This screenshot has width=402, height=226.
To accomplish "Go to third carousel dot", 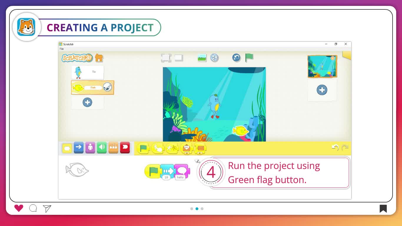I will (202, 209).
